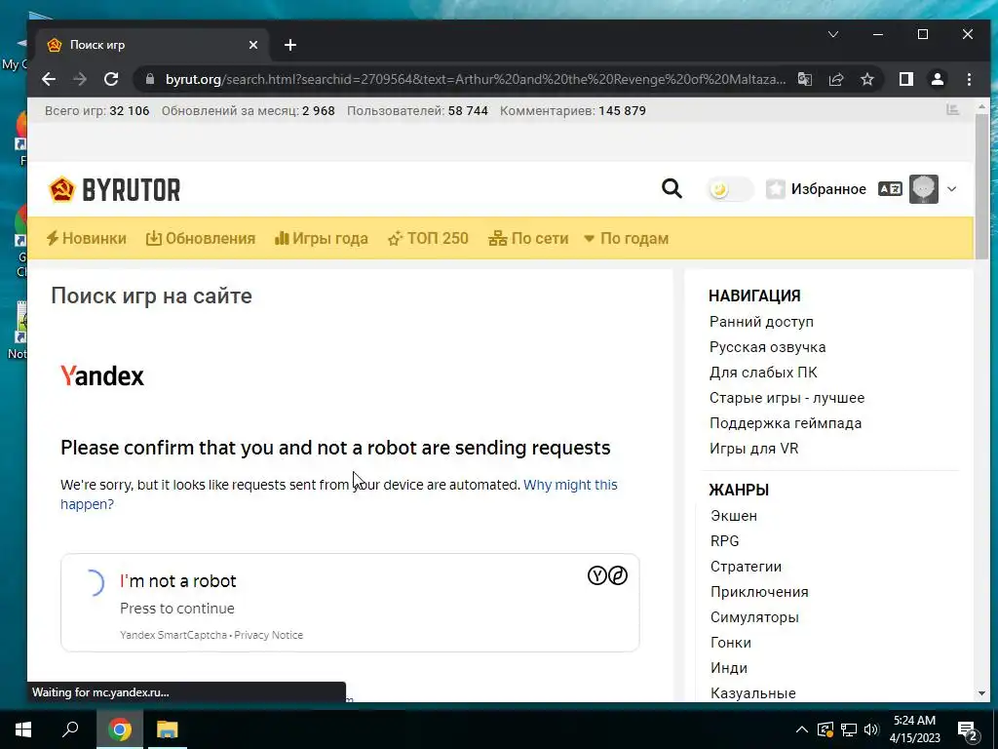Open a new browser tab
Image resolution: width=998 pixels, height=749 pixels.
290,45
